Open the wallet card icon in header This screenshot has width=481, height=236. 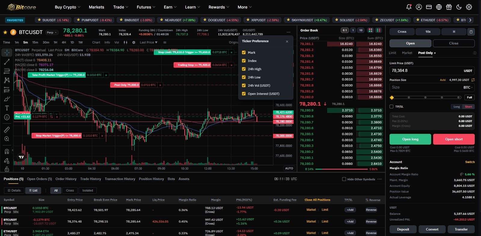(x=429, y=7)
